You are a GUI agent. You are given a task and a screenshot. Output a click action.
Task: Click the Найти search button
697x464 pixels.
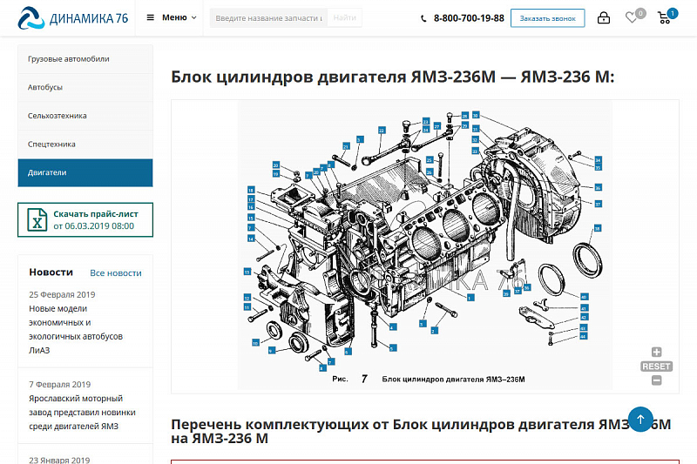(x=344, y=17)
